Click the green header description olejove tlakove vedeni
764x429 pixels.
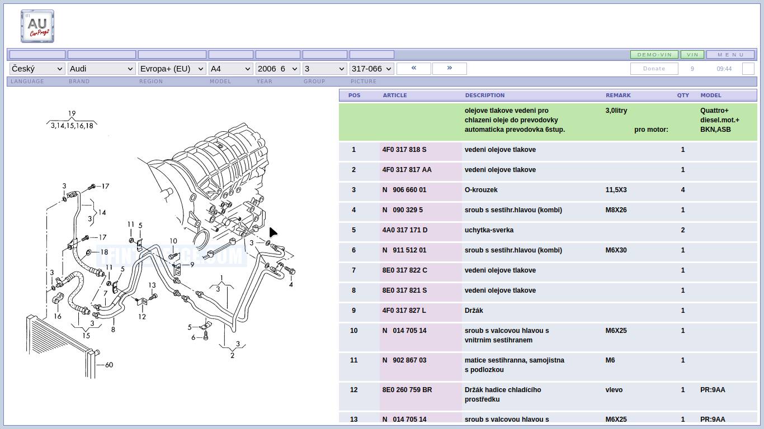click(515, 120)
